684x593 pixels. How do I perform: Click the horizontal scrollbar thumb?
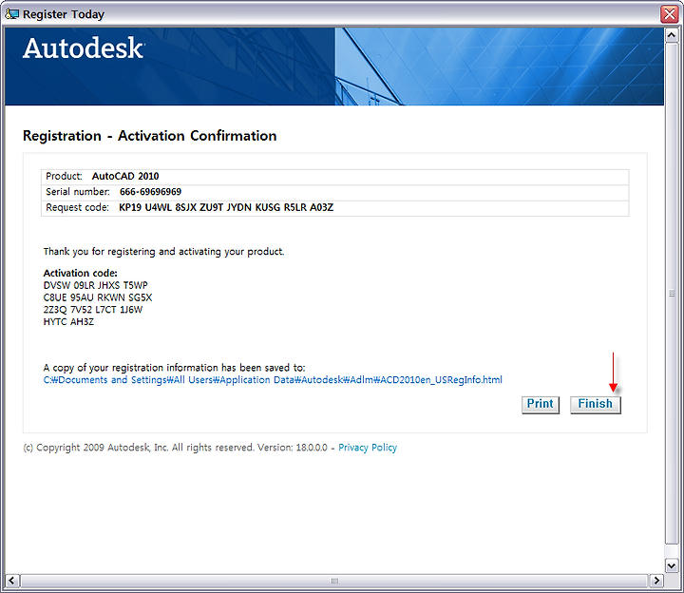[x=333, y=581]
